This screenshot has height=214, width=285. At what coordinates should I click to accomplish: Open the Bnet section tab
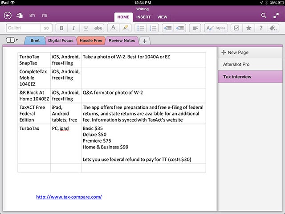pyautogui.click(x=35, y=41)
